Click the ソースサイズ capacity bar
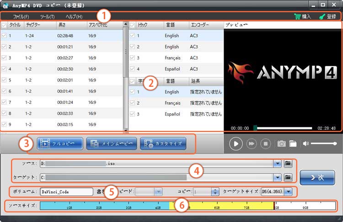The width and height of the screenshot is (343, 222). click(188, 206)
